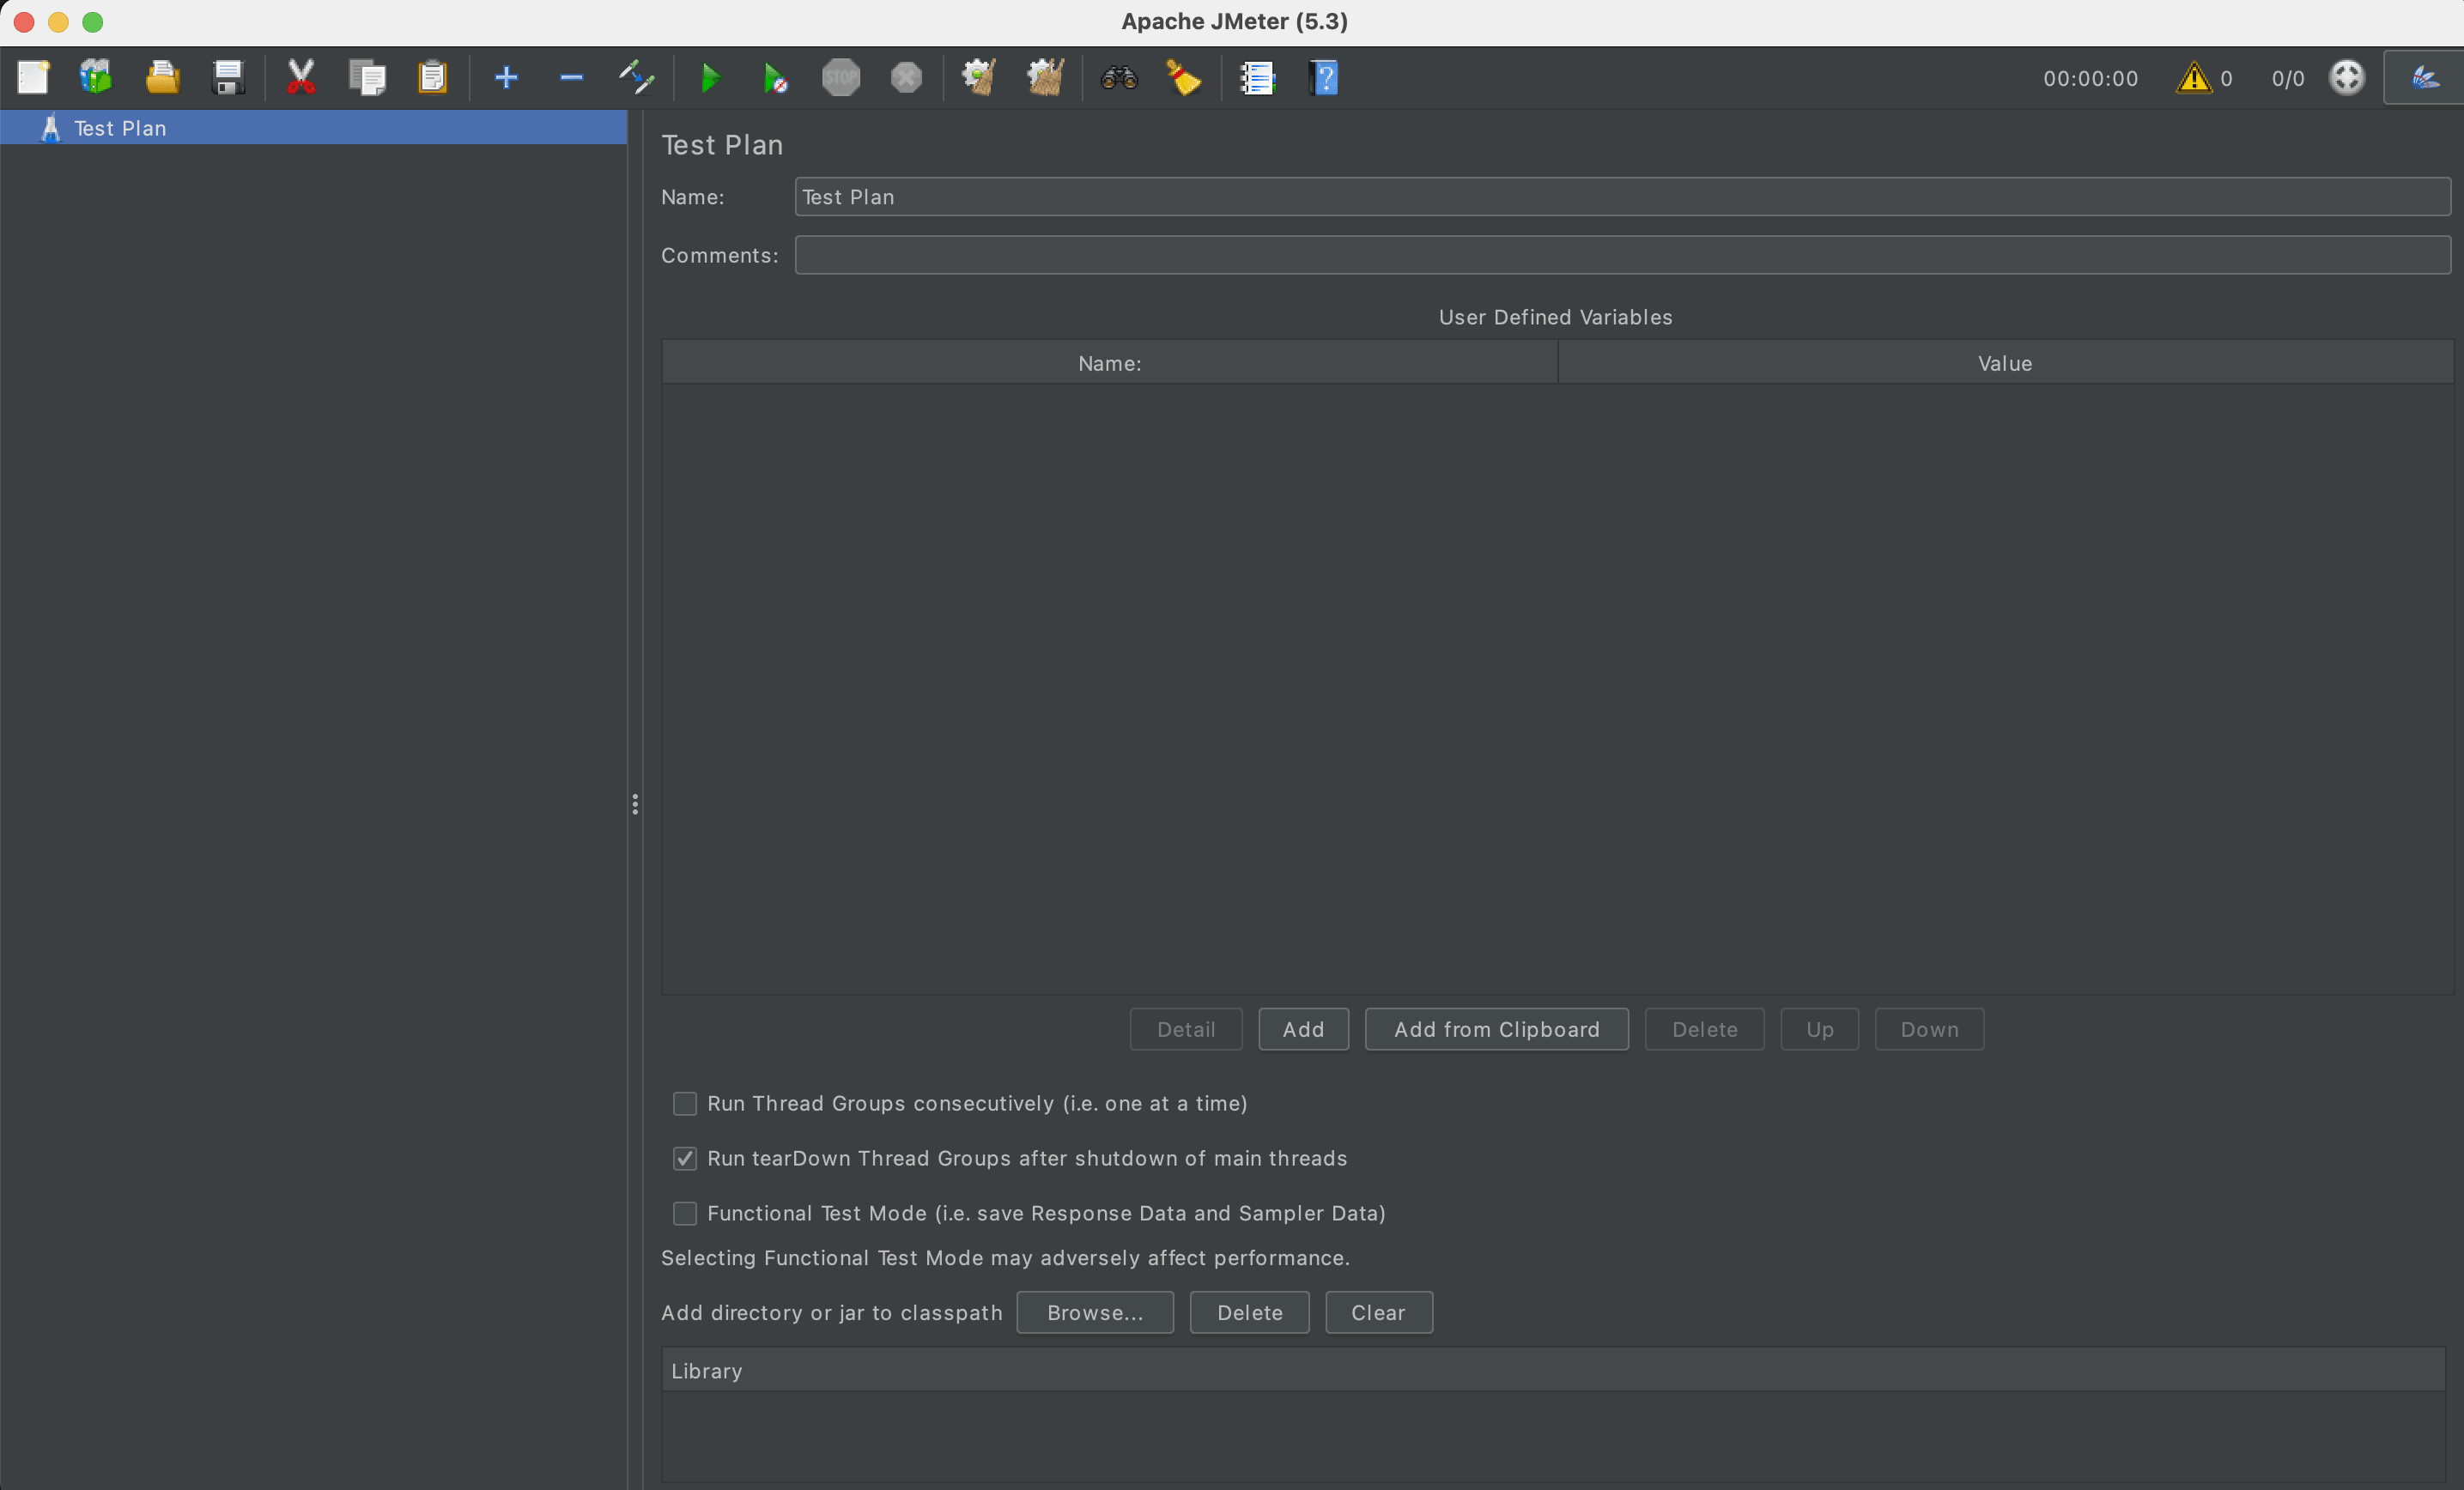Browse for a jar to add to classpath
The height and width of the screenshot is (1490, 2464).
pyautogui.click(x=1094, y=1312)
